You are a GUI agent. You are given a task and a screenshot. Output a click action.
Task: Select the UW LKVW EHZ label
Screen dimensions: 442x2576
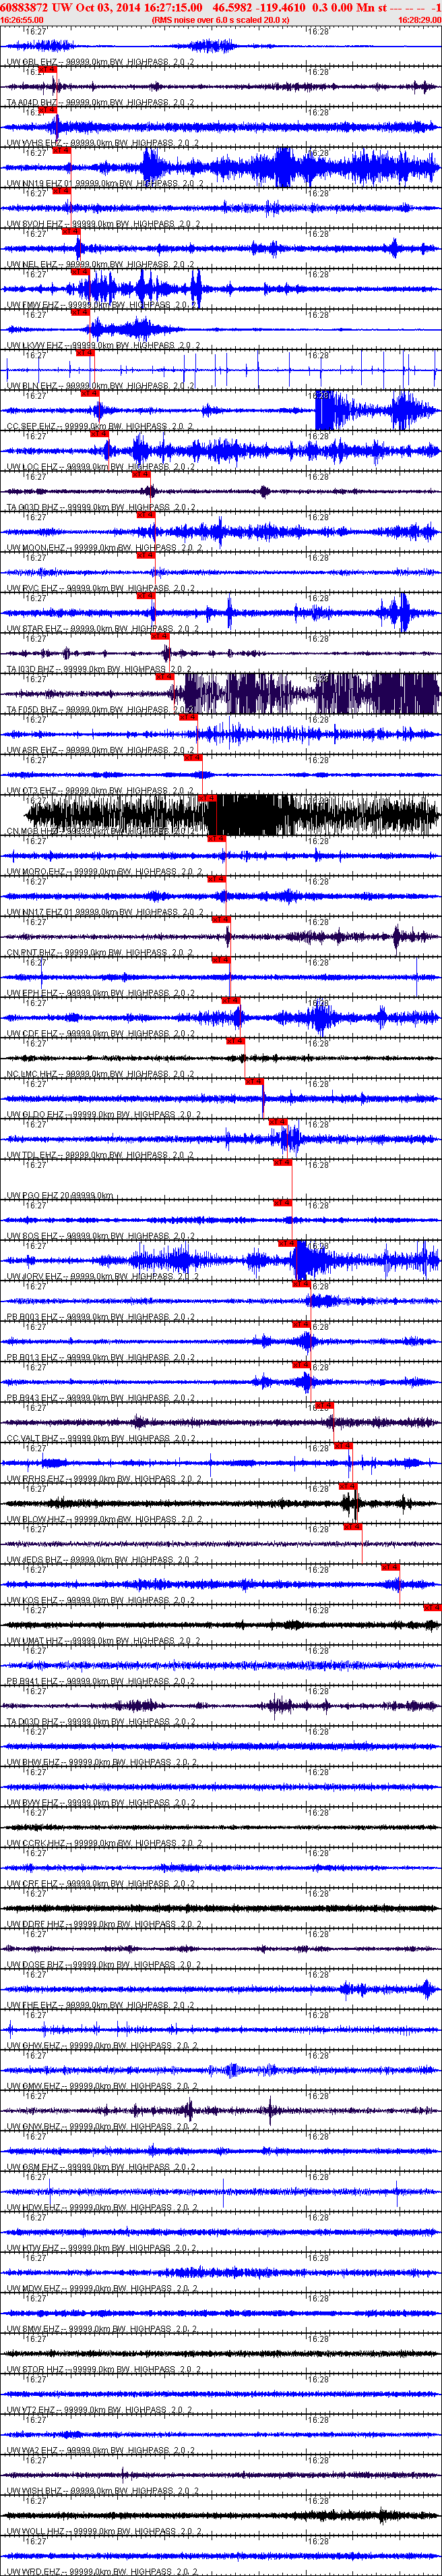[x=103, y=345]
